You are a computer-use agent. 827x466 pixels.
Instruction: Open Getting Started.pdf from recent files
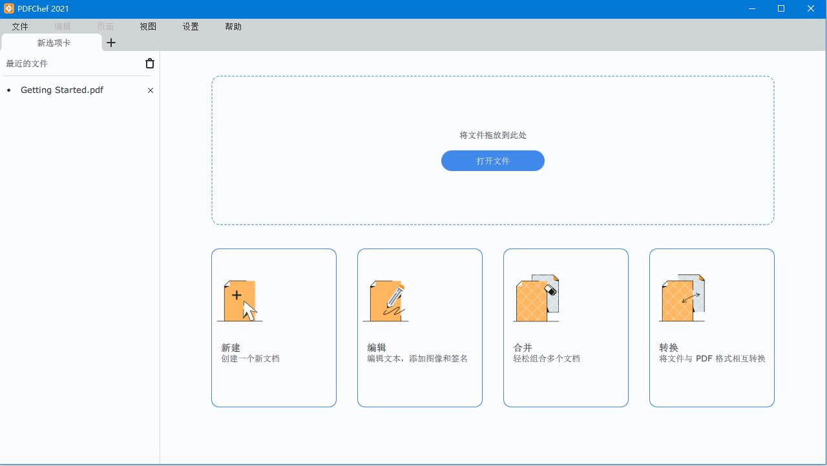click(62, 90)
